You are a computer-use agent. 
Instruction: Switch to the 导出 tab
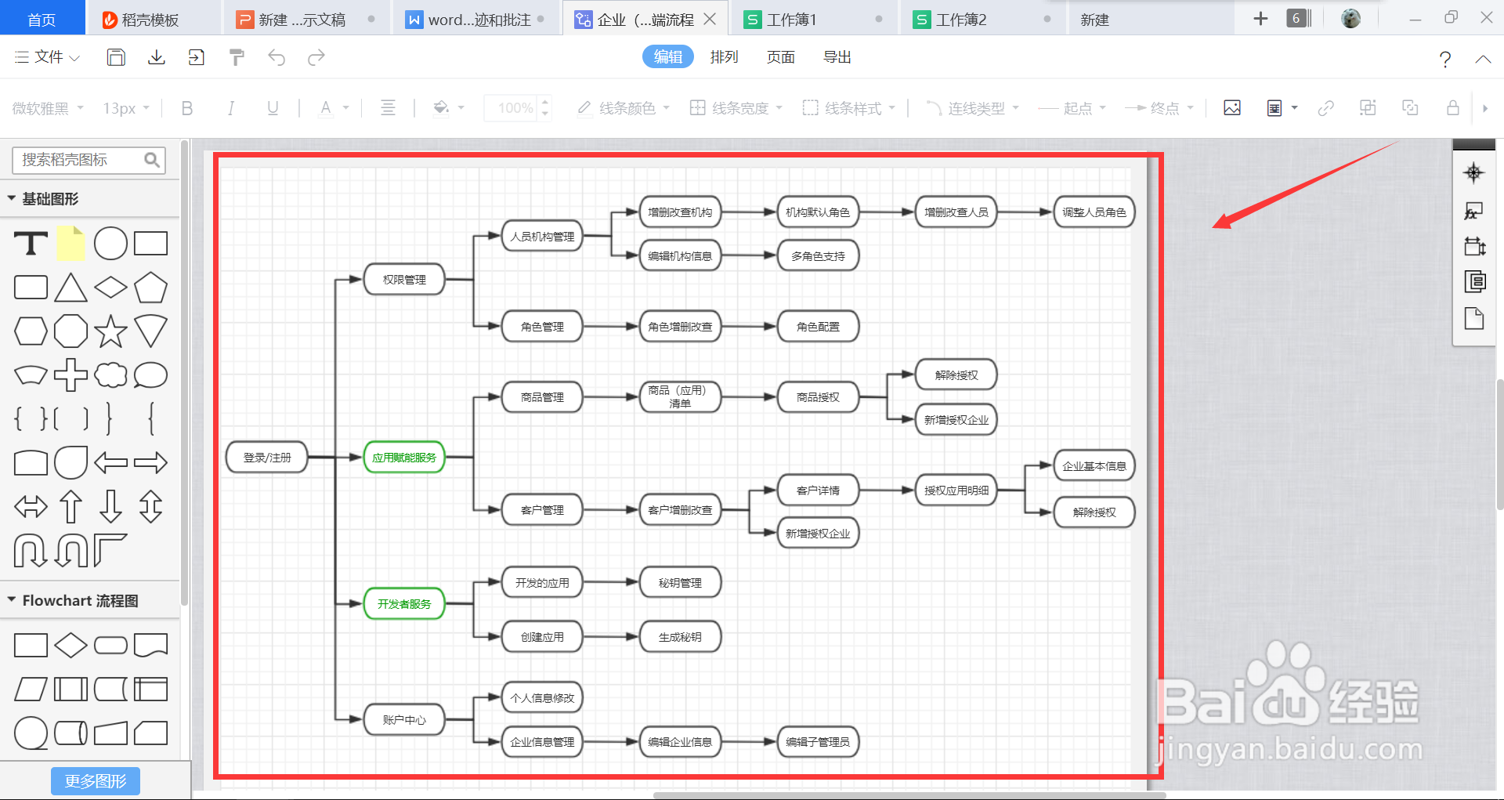tap(837, 56)
